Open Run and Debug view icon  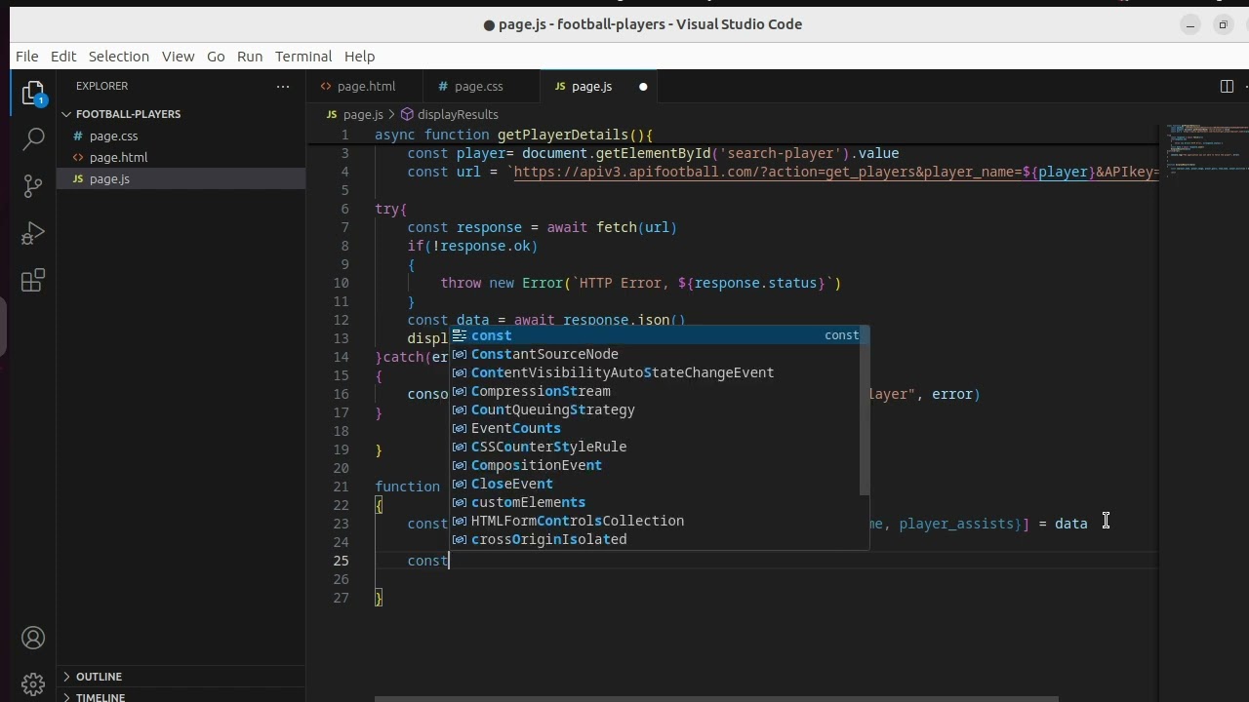33,233
